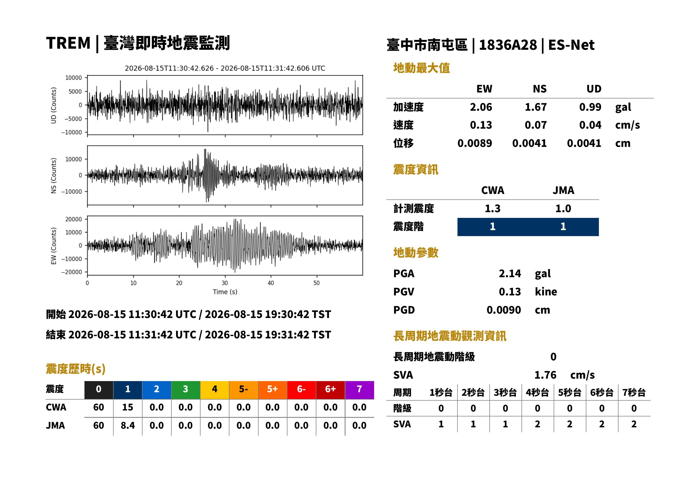
Task: Select the CWA intensity level cell
Action: pos(493,227)
